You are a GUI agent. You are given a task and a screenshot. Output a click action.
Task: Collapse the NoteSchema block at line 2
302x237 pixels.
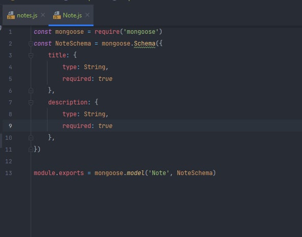pos(31,44)
